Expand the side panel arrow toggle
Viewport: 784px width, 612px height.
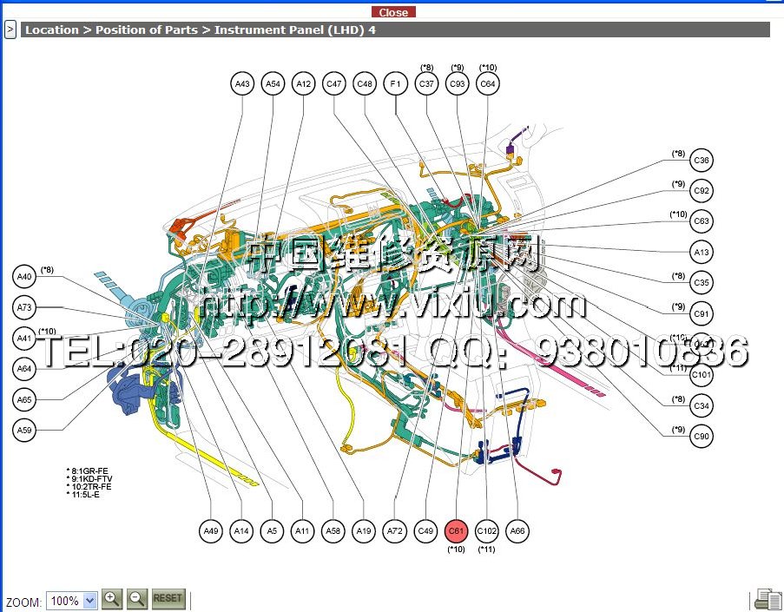point(10,30)
